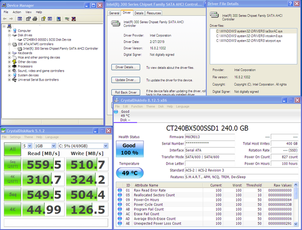Select Intel 300 Series SATA AHCI Controller node
The height and width of the screenshot is (230, 302).
point(60,49)
